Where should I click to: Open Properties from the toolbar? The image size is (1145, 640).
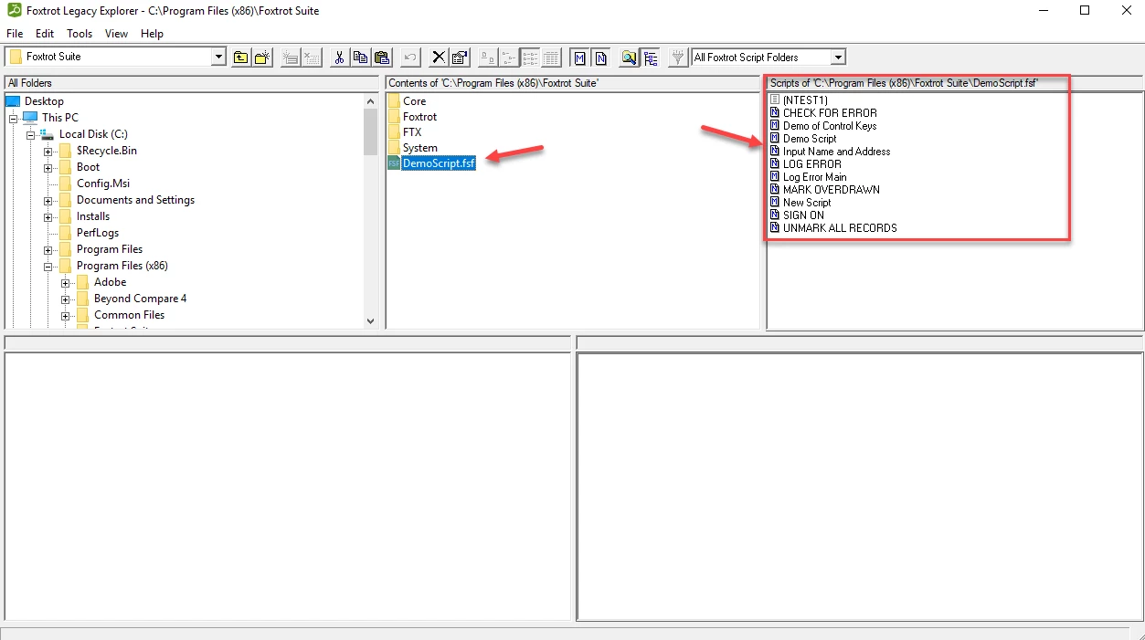460,57
